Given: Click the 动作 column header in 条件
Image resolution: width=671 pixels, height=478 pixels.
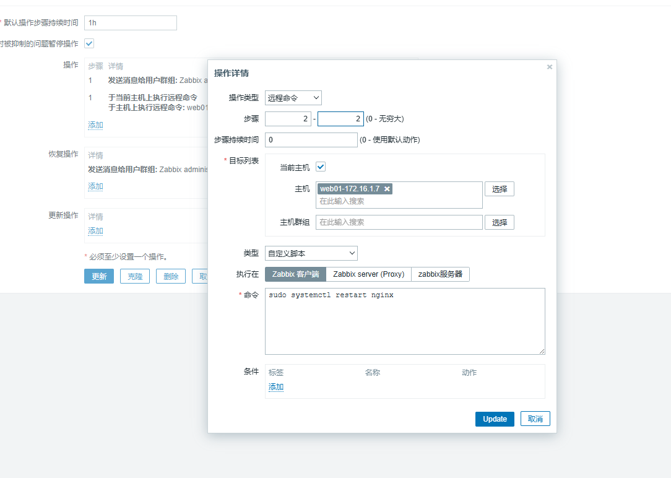Looking at the screenshot, I should 469,373.
